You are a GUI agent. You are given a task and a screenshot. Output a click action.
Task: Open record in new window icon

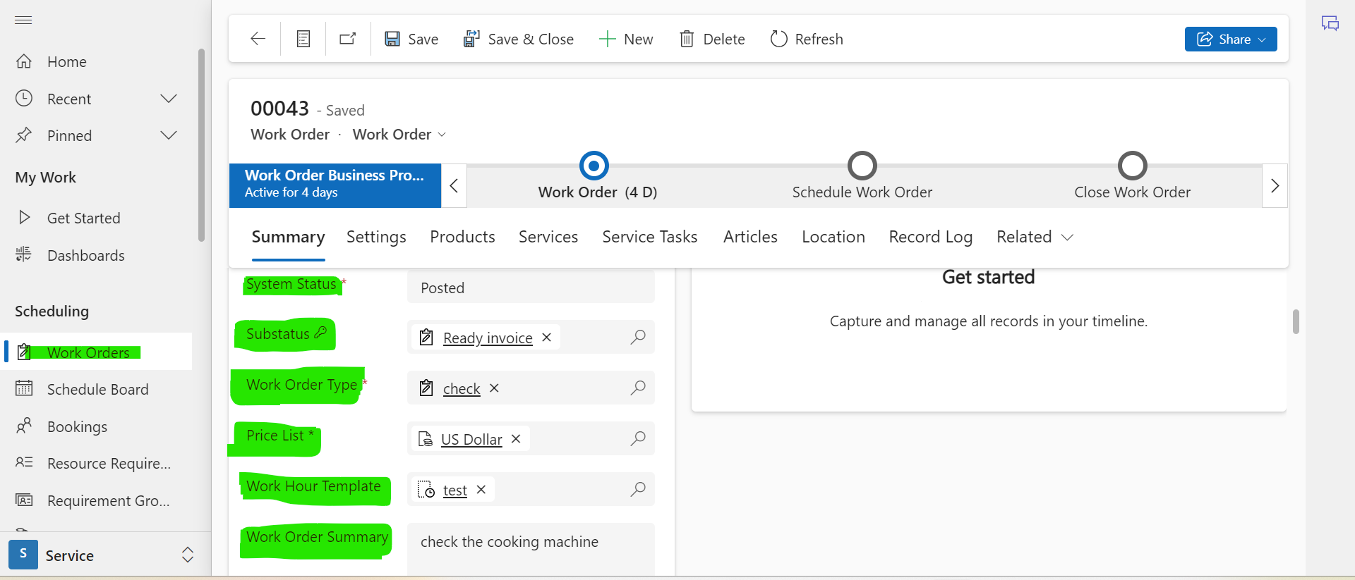coord(348,39)
